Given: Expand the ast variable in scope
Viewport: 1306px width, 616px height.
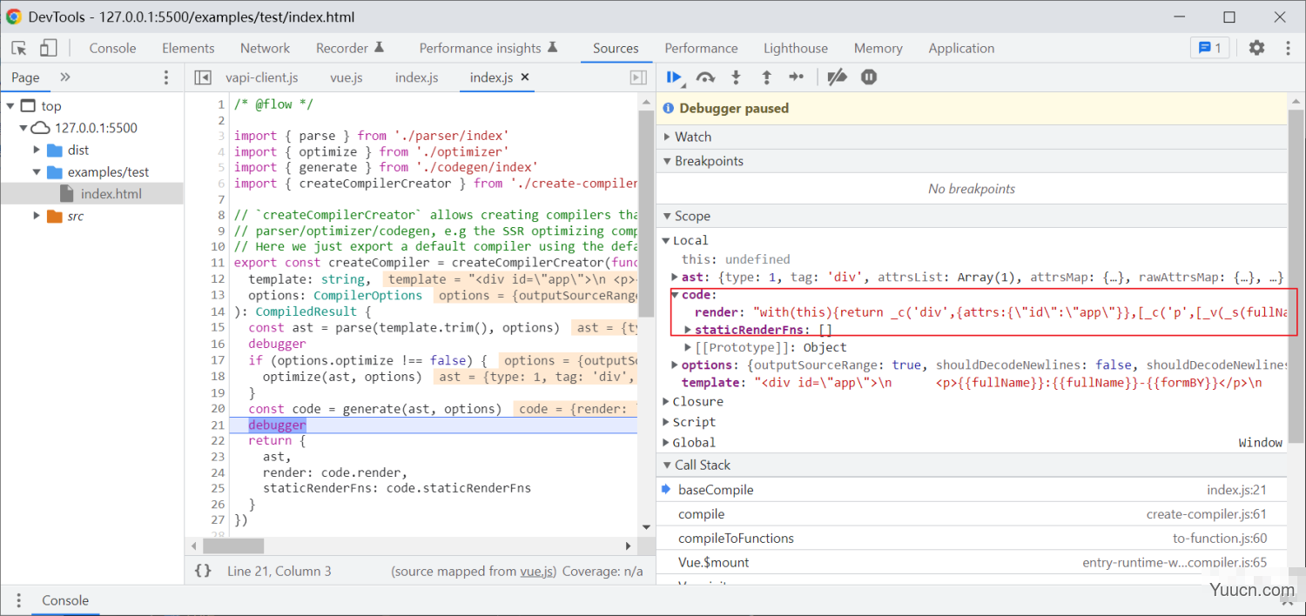Looking at the screenshot, I should [x=675, y=277].
